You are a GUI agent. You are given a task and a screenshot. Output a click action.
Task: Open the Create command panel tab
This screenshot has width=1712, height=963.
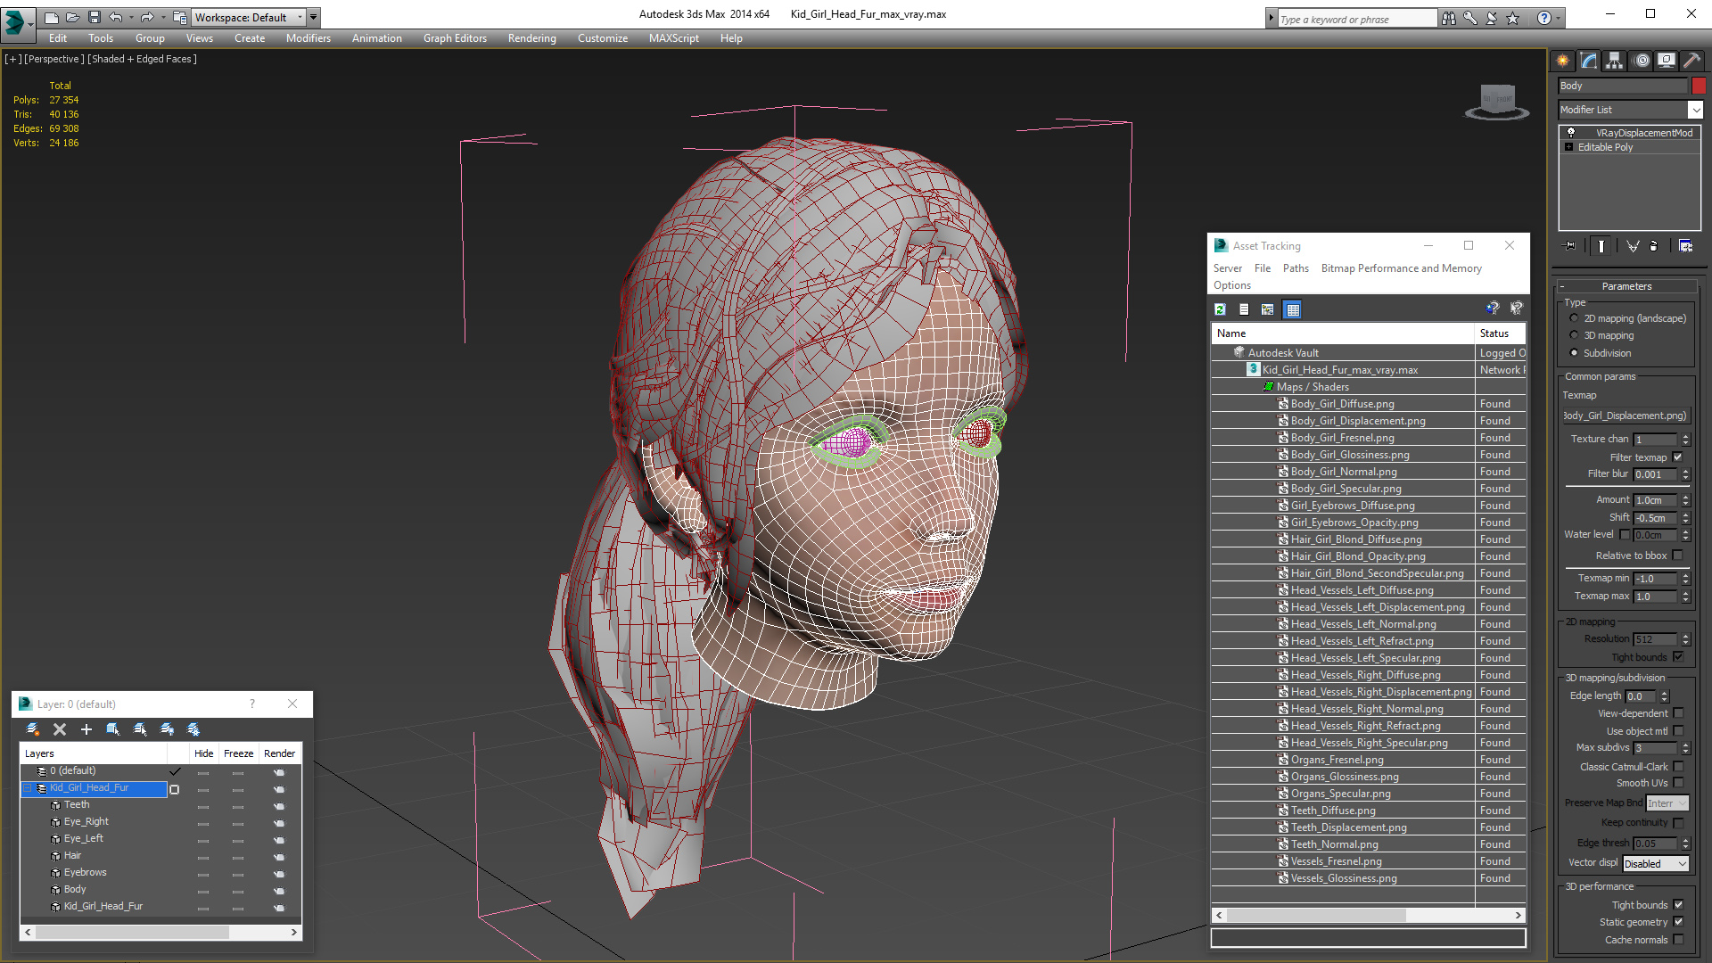click(x=1563, y=61)
